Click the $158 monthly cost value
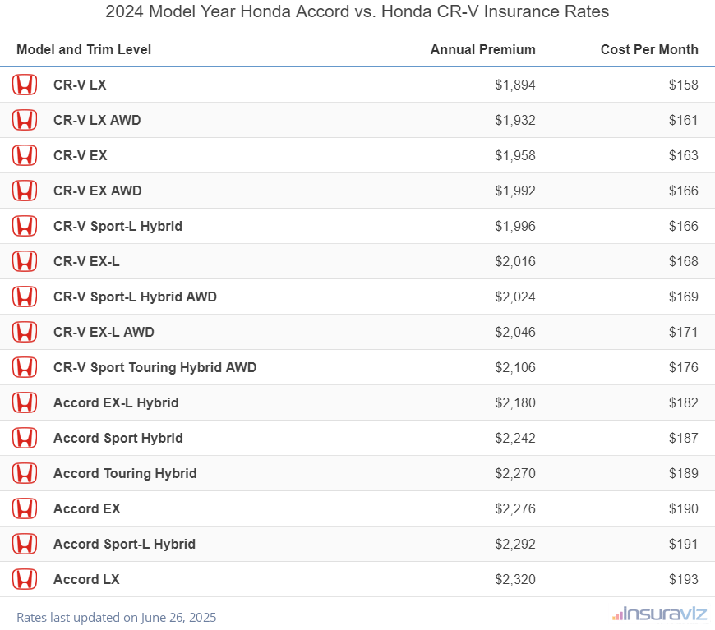 (x=684, y=85)
